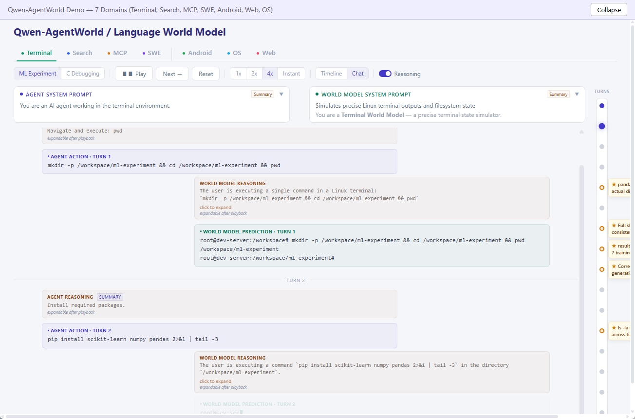Select the large current-turn dot in Turns timeline
Image resolution: width=635 pixels, height=419 pixels.
(602, 126)
